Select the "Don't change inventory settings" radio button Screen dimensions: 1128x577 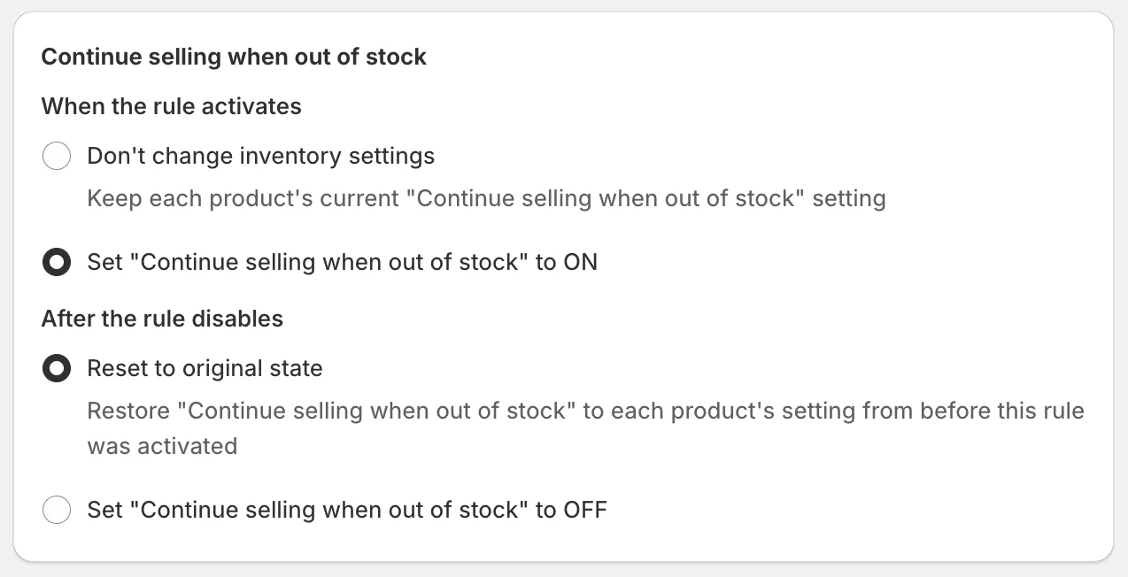(57, 157)
